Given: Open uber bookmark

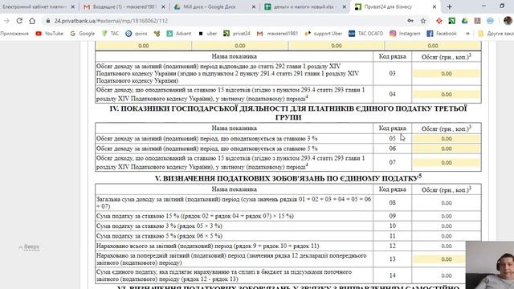Looking at the screenshot, I should [x=208, y=34].
